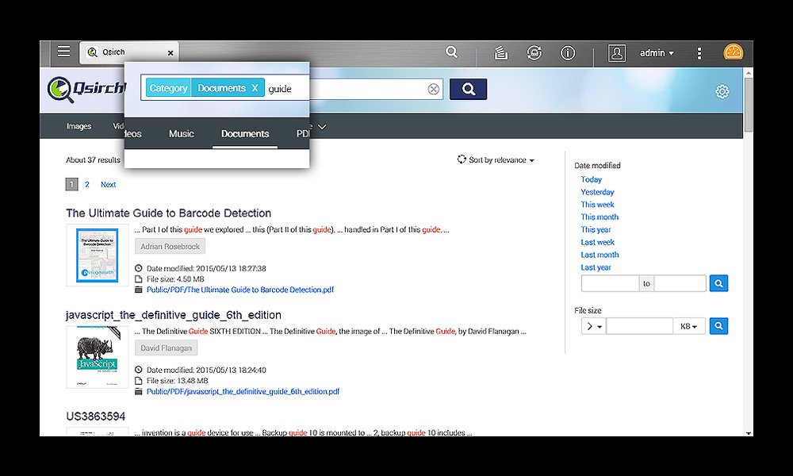The width and height of the screenshot is (793, 476).
Task: Click the guide text in search box
Action: (x=280, y=89)
